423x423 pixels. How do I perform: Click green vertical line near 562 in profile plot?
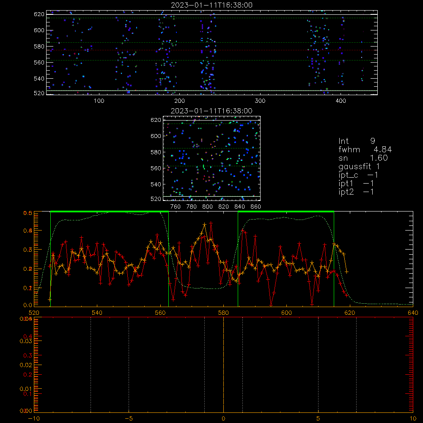point(169,259)
